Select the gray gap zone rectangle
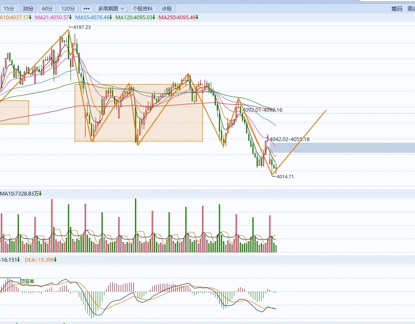The image size is (415, 324). tap(342, 148)
